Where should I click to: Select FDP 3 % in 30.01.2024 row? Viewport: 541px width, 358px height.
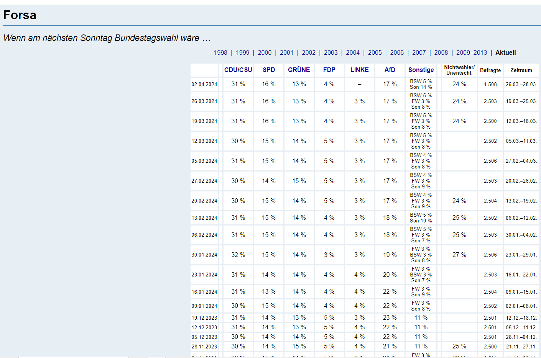329,255
